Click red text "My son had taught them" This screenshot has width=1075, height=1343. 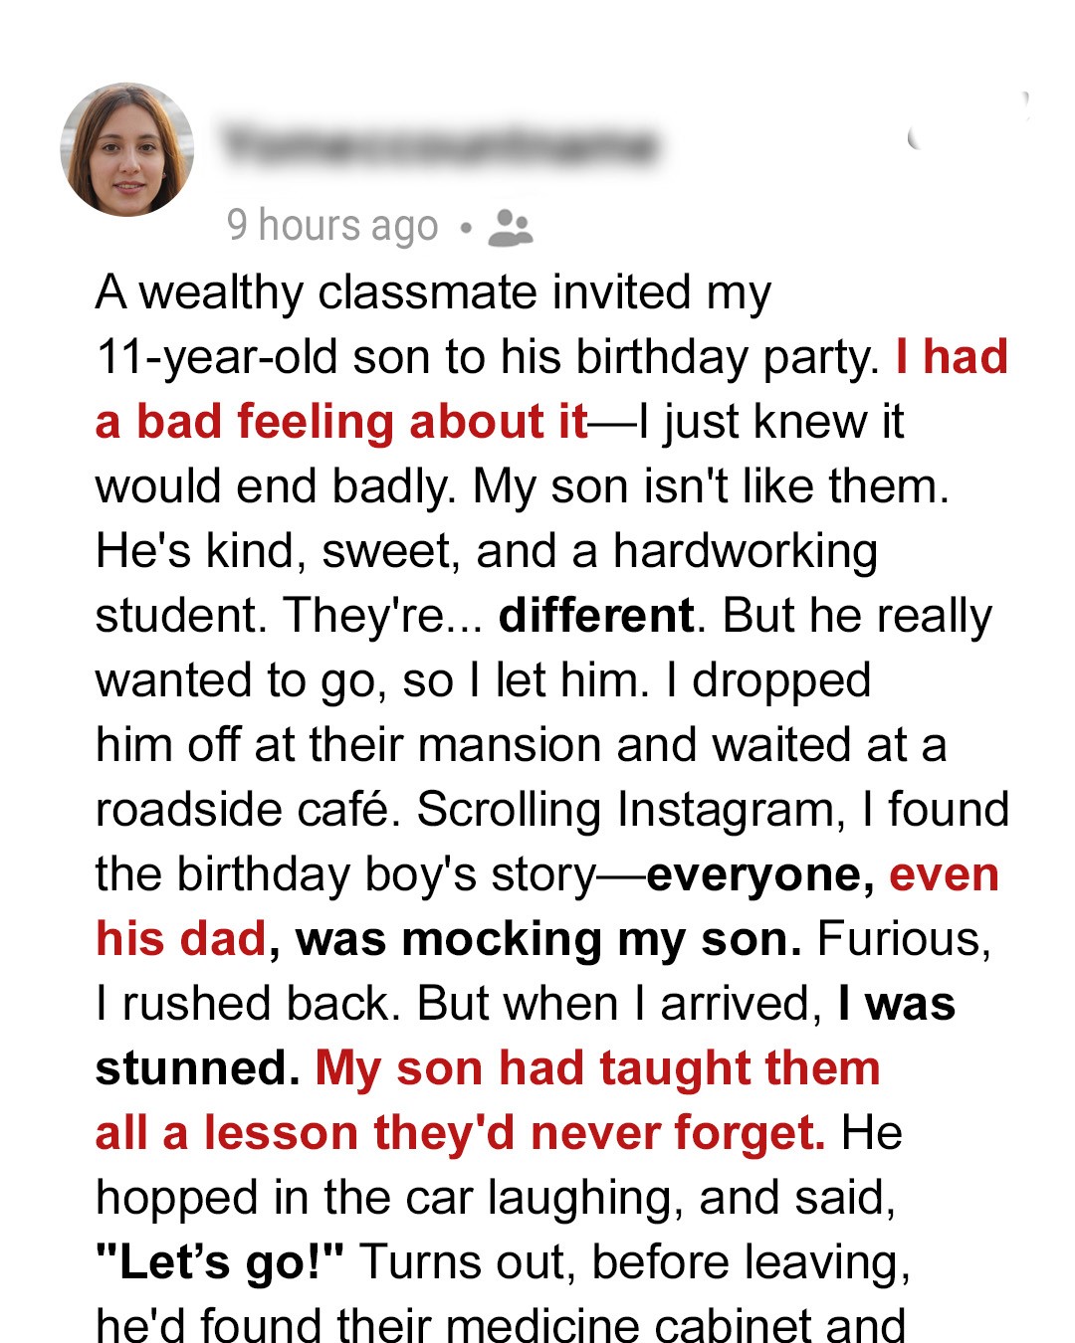pos(597,1068)
